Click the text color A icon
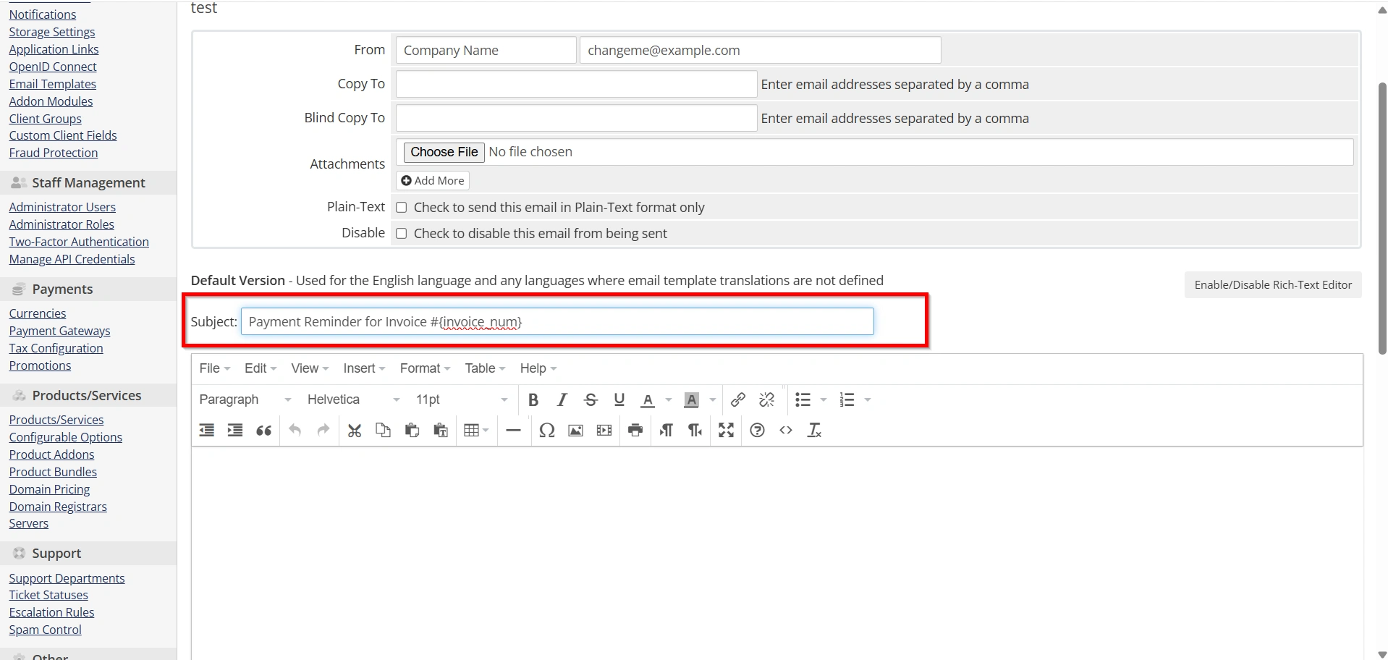The height and width of the screenshot is (660, 1388). (648, 399)
